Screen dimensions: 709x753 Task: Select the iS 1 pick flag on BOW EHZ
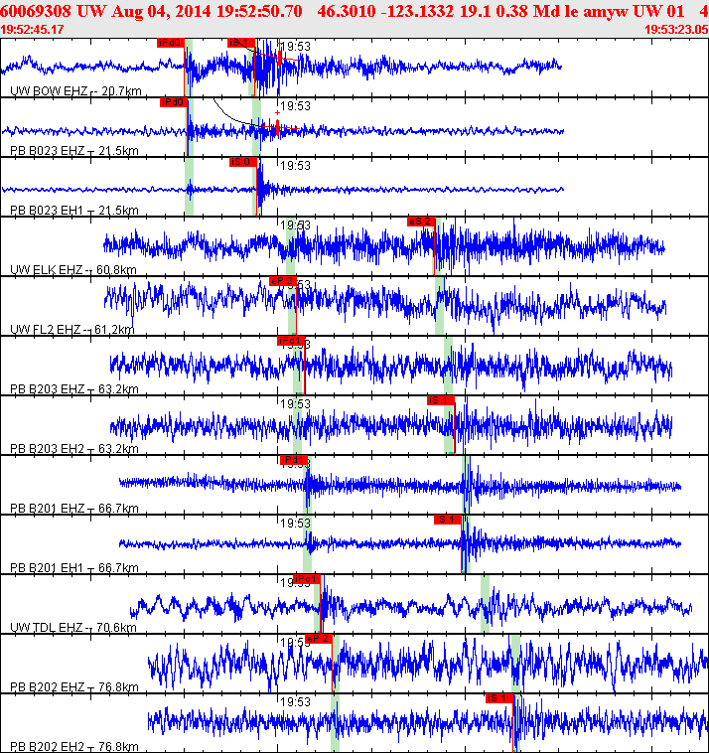point(241,43)
